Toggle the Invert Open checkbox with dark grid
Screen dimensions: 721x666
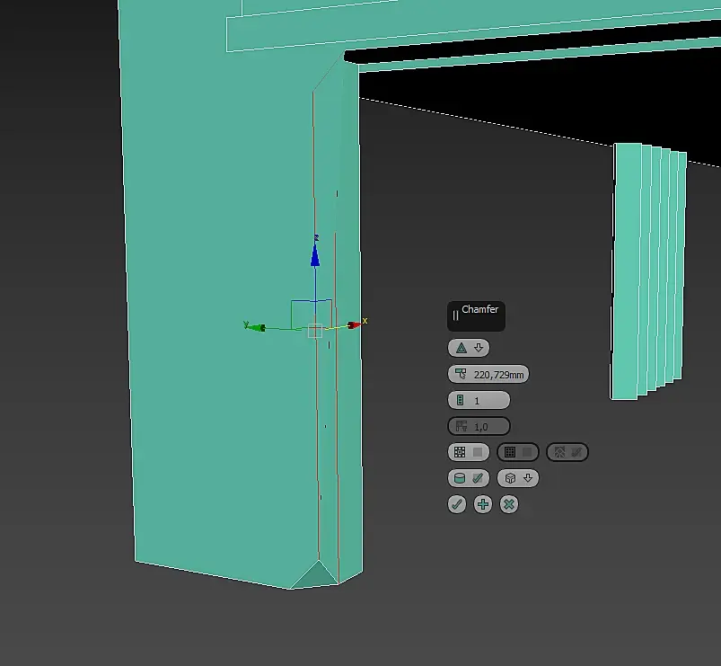(518, 452)
